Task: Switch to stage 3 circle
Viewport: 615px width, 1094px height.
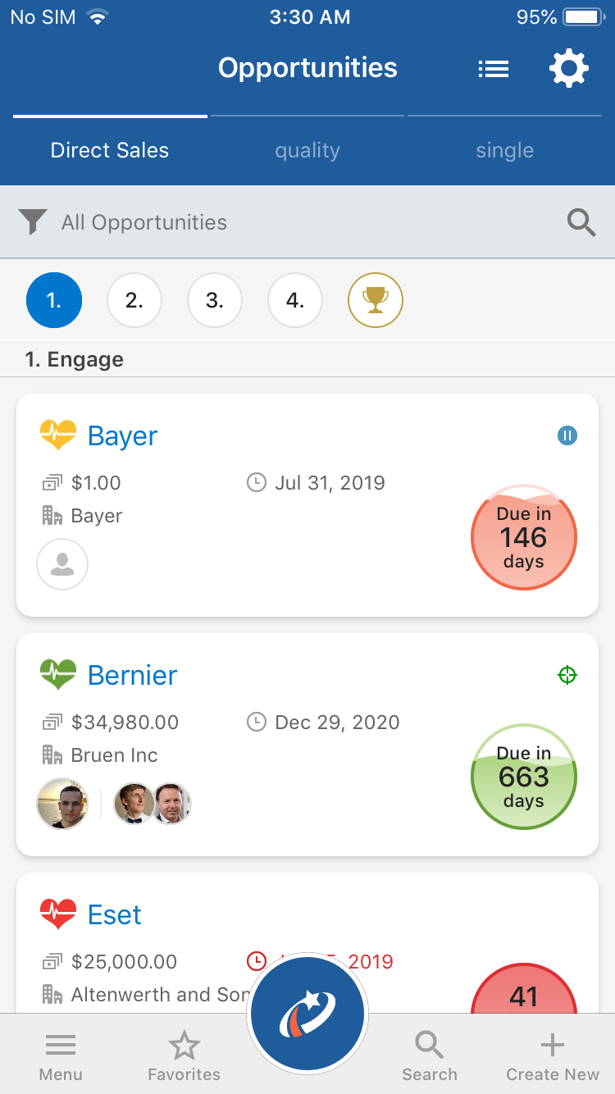Action: click(x=215, y=300)
